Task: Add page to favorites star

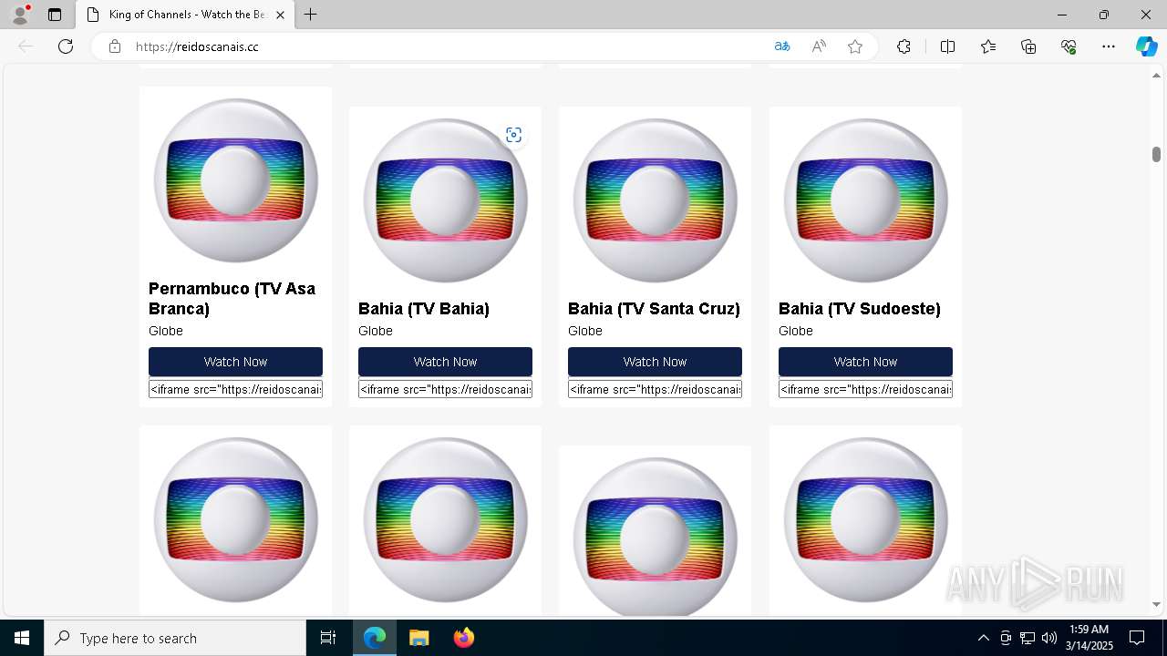Action: 855,46
